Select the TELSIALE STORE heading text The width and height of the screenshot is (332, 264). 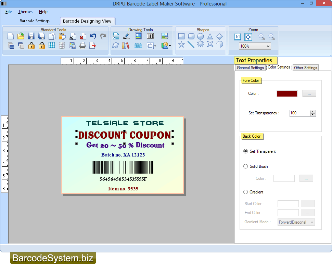point(125,123)
